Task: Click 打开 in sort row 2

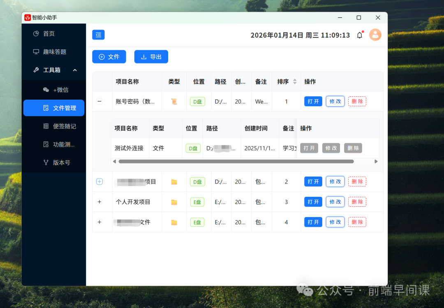Action: pos(313,182)
